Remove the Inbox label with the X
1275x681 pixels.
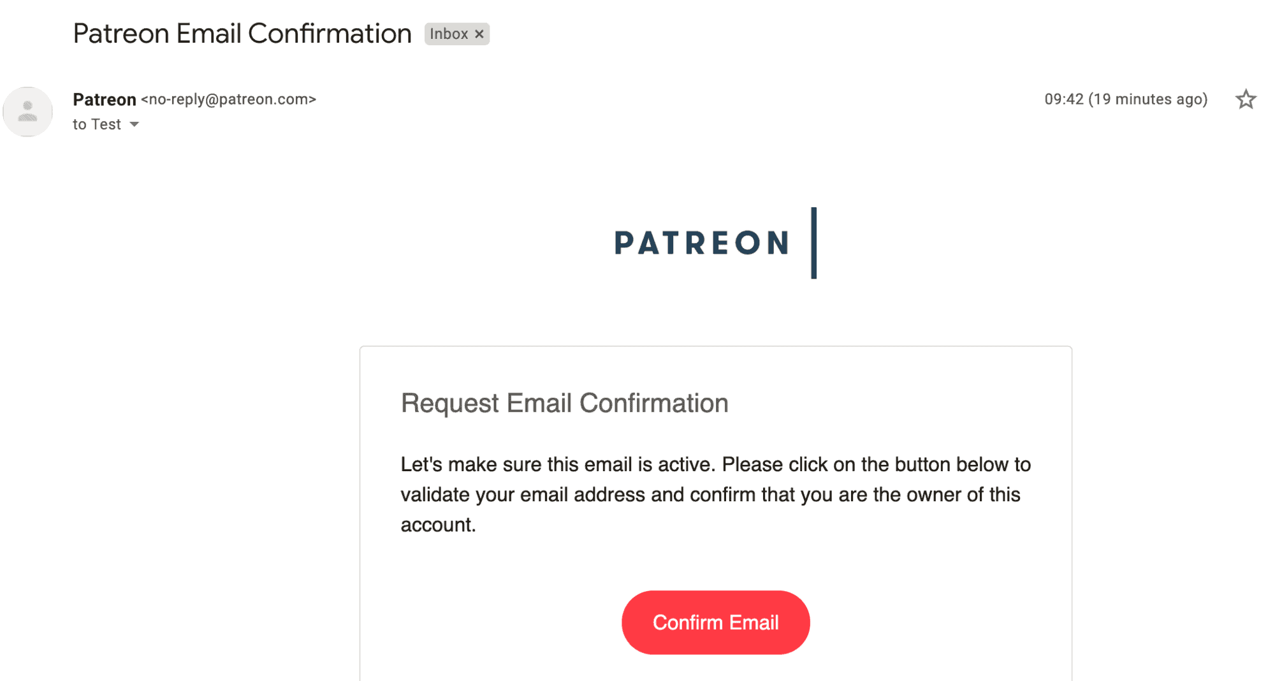[x=479, y=34]
